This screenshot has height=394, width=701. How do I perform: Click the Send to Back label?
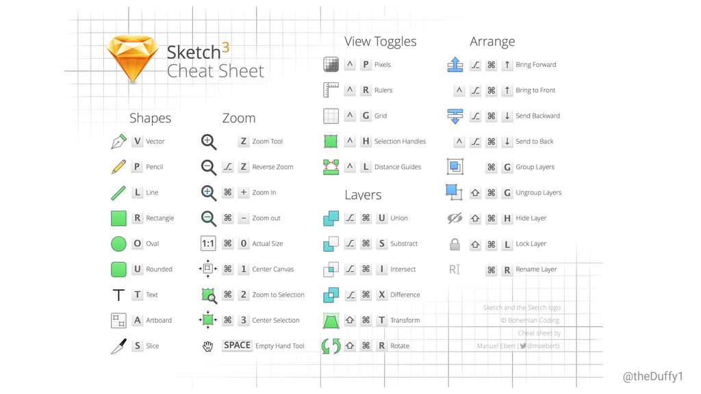point(534,141)
